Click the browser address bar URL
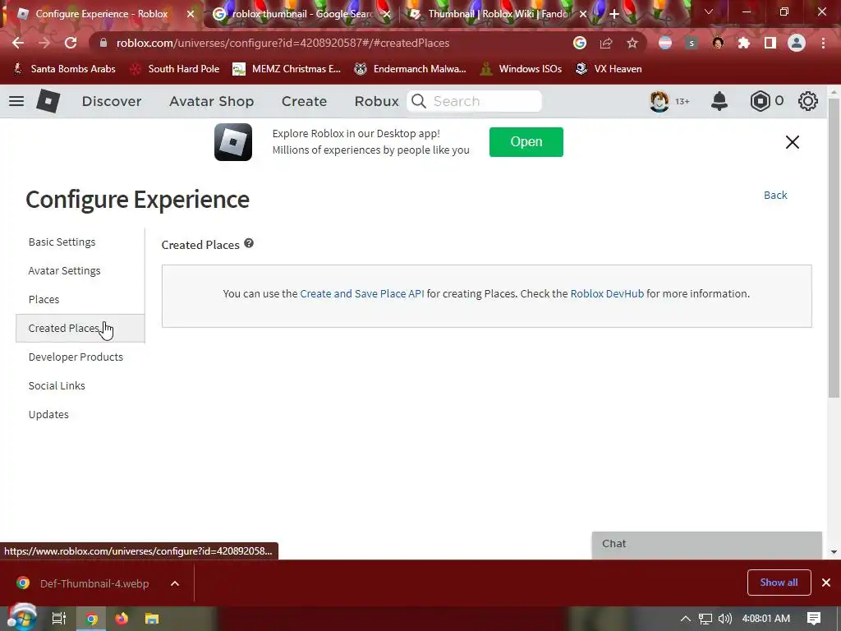 (x=283, y=43)
